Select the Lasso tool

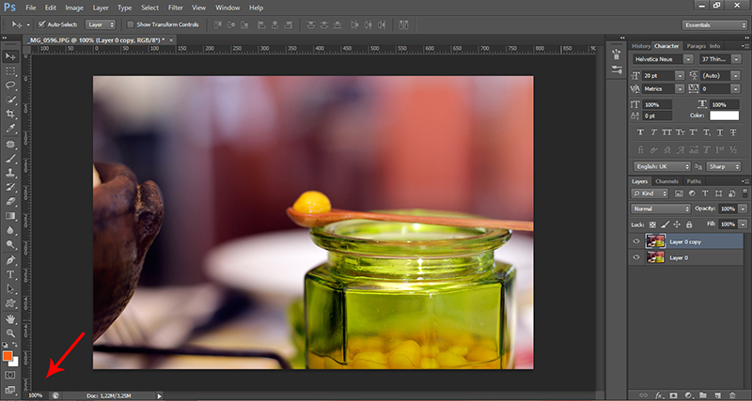(x=10, y=85)
